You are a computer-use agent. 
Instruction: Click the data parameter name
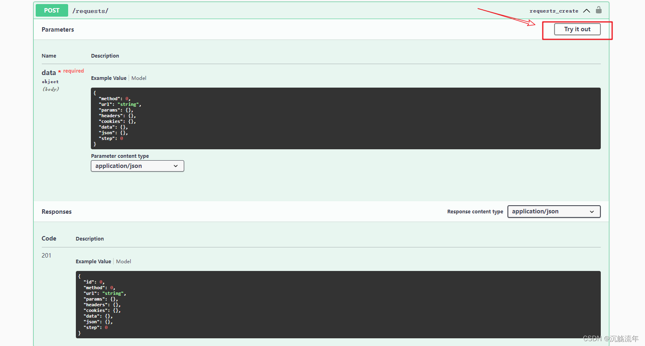[x=49, y=73]
